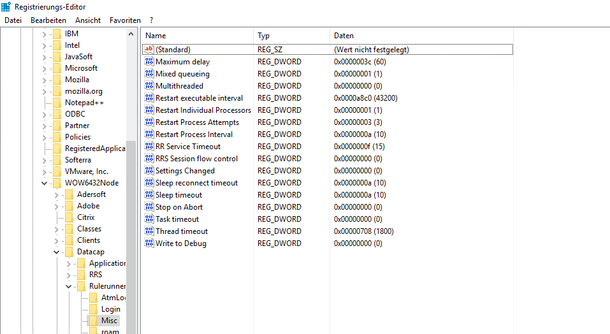Expand the VMware, Inc. key chevron
The width and height of the screenshot is (610, 334).
tap(45, 172)
